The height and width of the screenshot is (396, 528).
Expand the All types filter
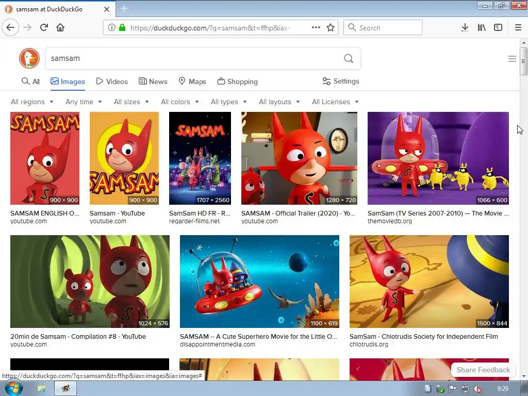[229, 102]
